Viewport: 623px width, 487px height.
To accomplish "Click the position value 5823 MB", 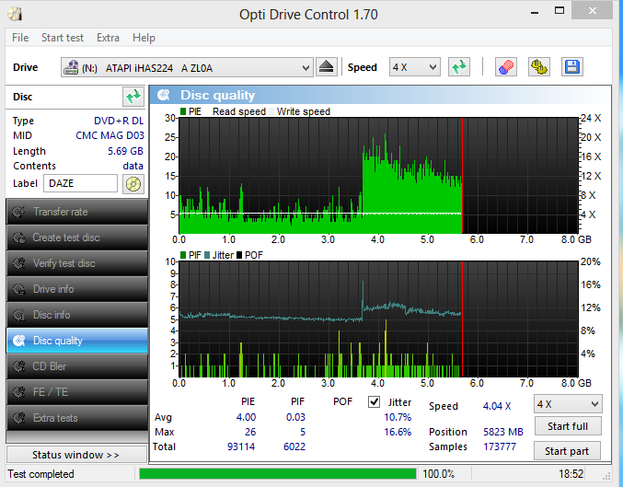I will pos(503,432).
